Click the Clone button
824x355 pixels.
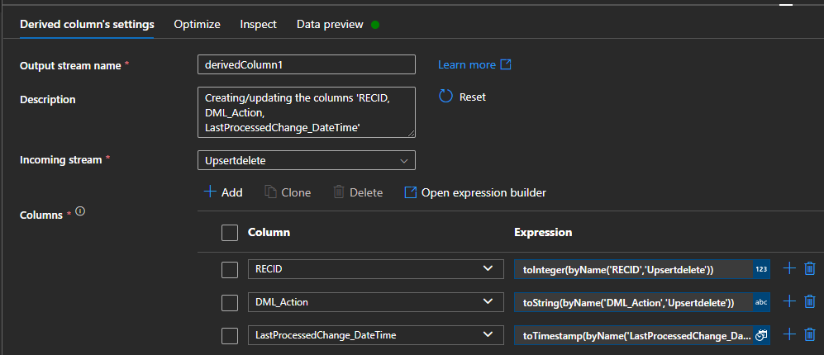(288, 192)
